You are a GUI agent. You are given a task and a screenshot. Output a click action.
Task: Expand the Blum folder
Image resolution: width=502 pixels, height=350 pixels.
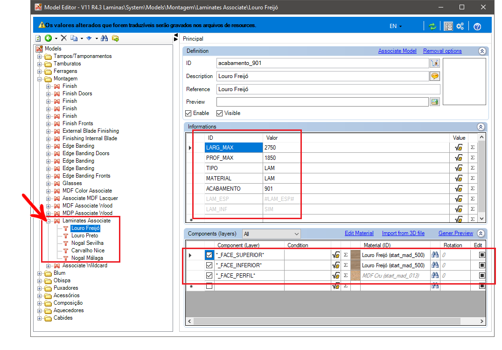tap(39, 273)
